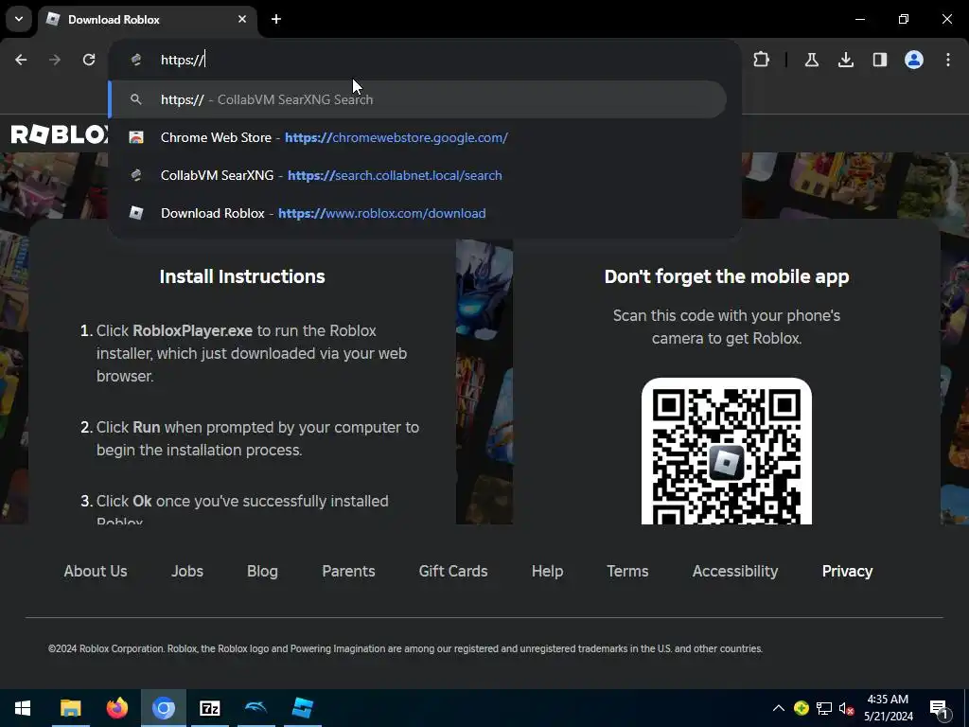Open the Gift Cards footer link
Image resolution: width=969 pixels, height=727 pixels.
[453, 571]
